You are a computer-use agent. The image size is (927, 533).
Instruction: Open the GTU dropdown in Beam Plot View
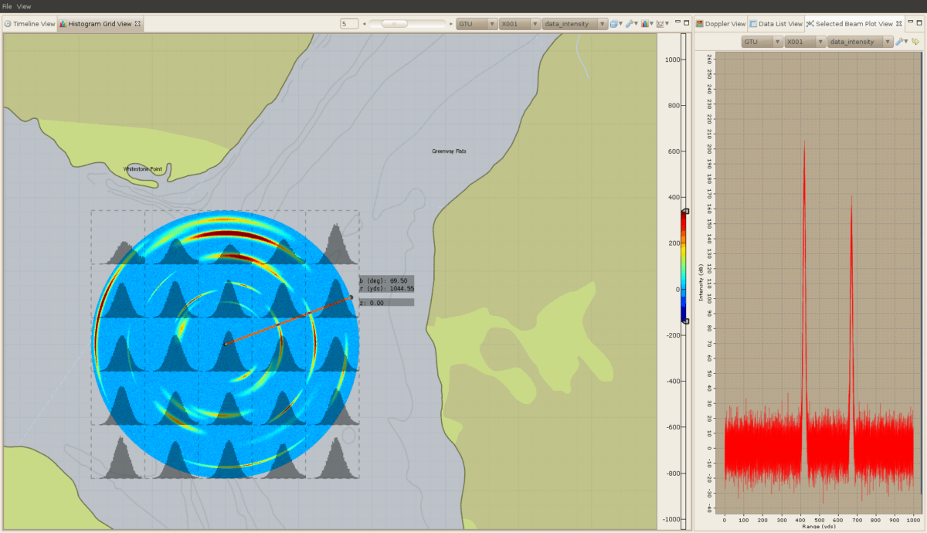pyautogui.click(x=762, y=42)
